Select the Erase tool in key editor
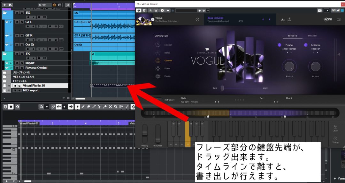 pyautogui.click(x=88, y=107)
